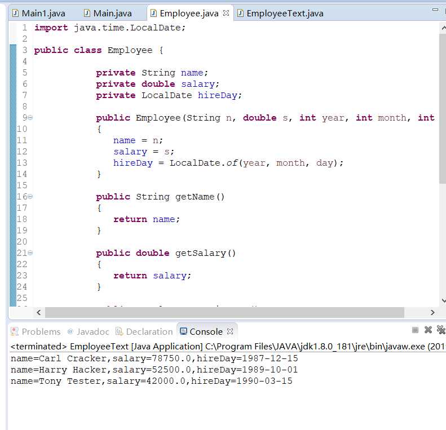Click 'getSalary()' method name
446x430 pixels.
pos(205,253)
